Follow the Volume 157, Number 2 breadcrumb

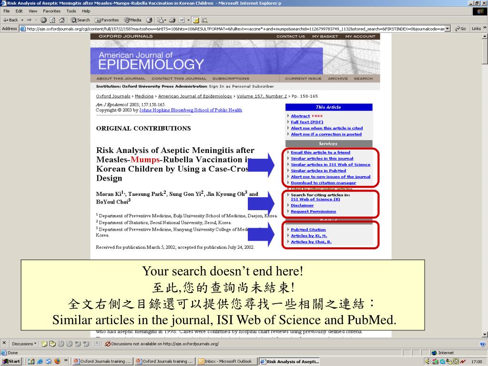click(x=262, y=96)
